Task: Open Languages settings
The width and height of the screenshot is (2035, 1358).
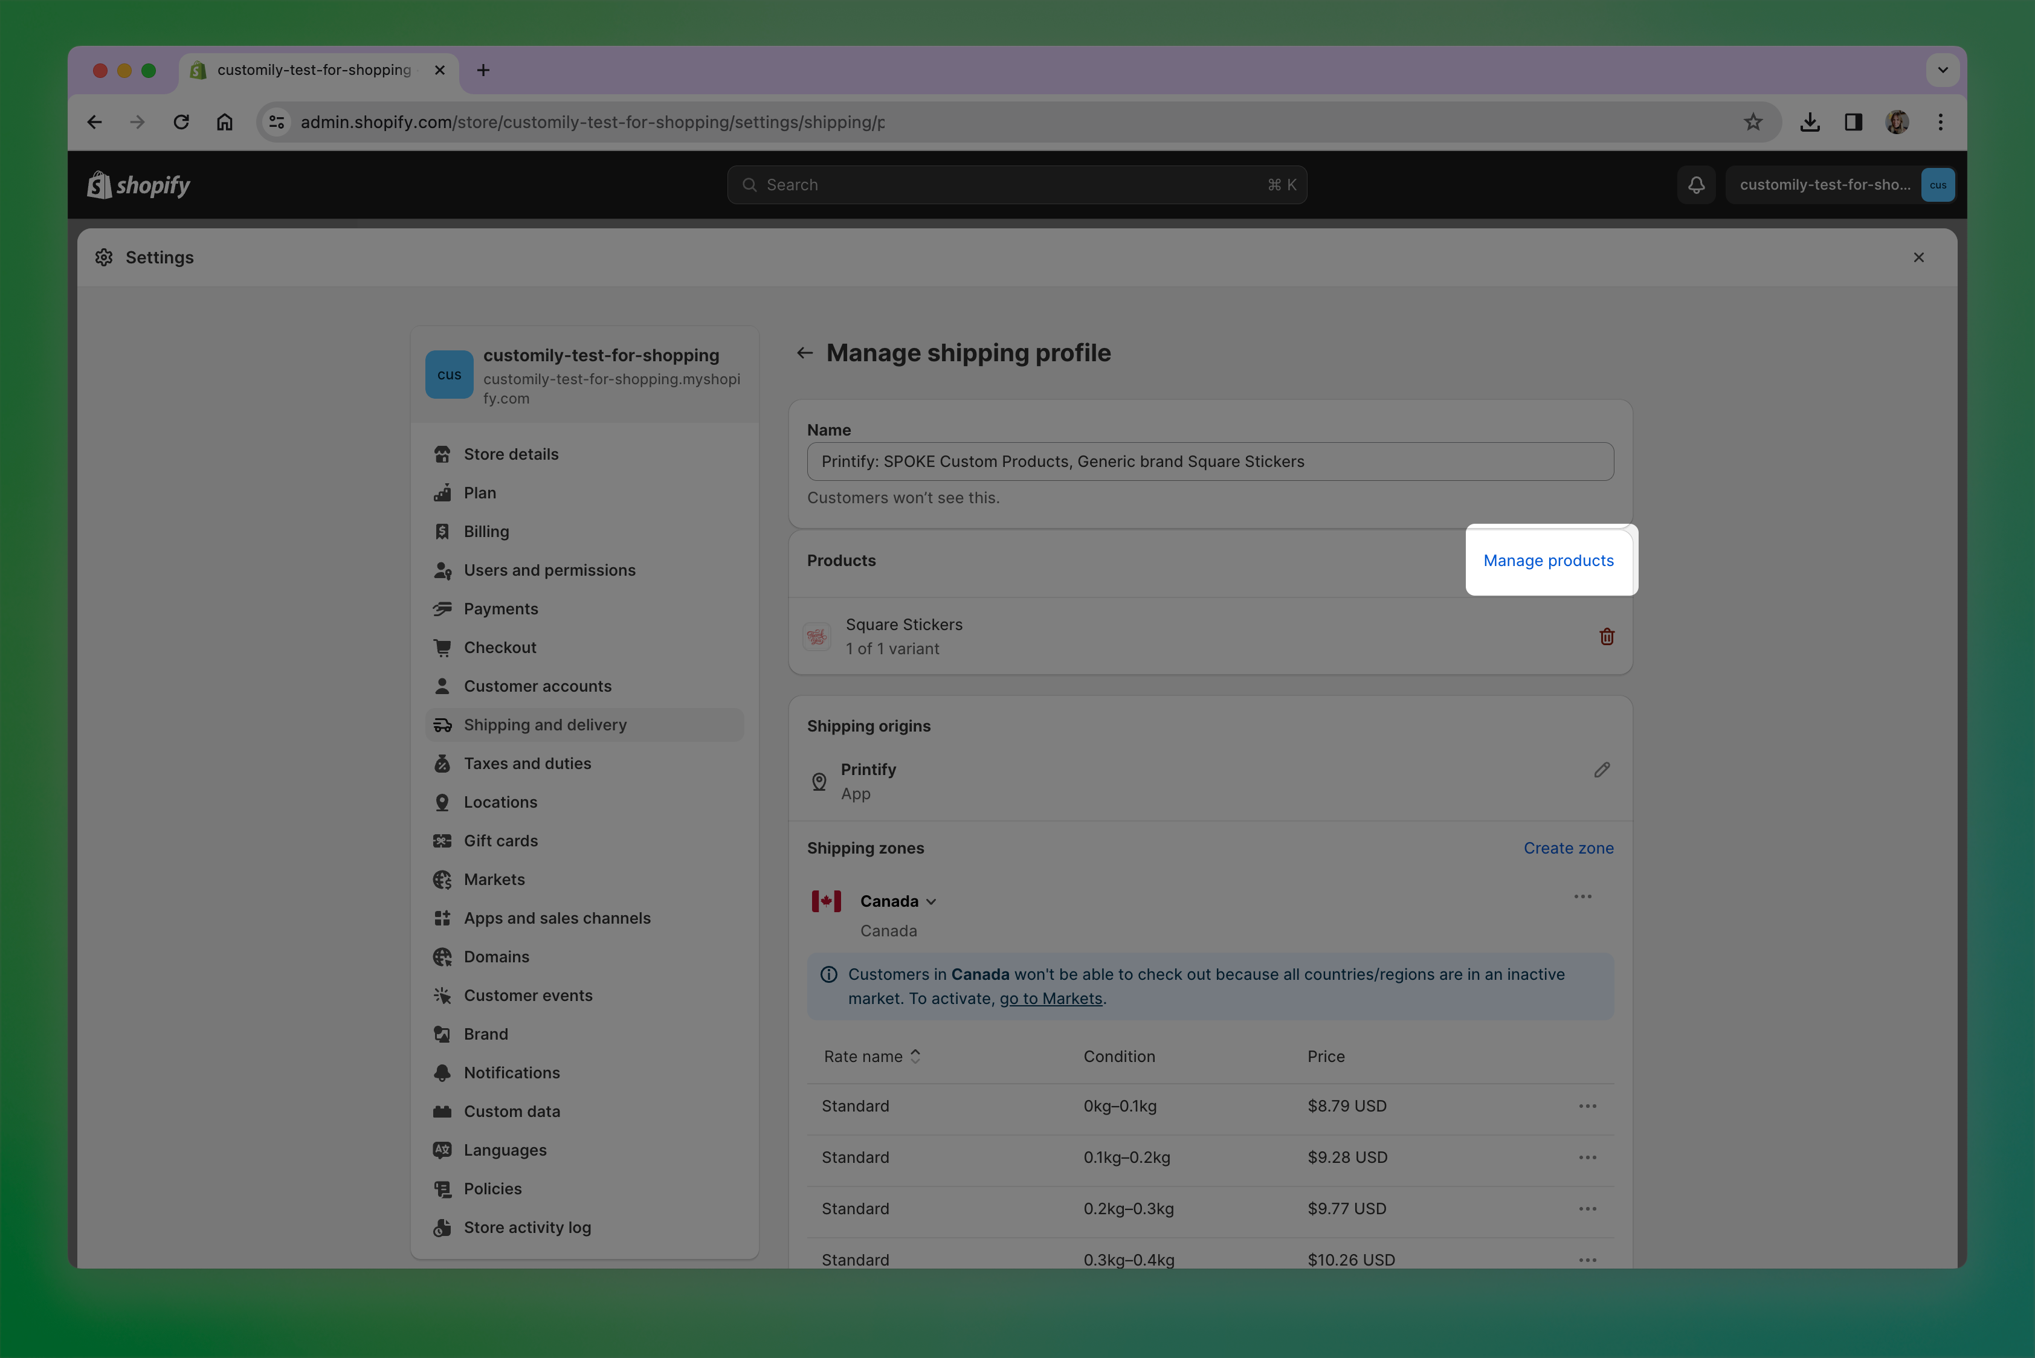Action: click(585, 1150)
